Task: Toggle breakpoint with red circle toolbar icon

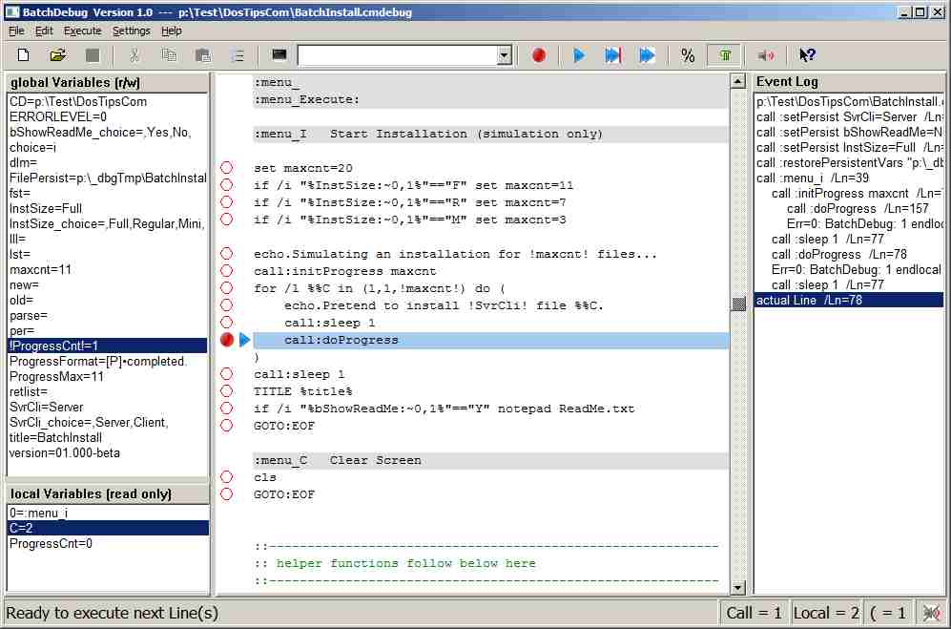Action: coord(539,55)
